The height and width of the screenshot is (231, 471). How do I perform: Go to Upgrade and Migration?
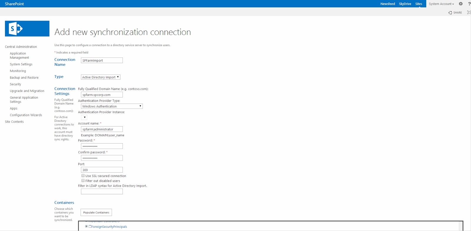pyautogui.click(x=27, y=91)
